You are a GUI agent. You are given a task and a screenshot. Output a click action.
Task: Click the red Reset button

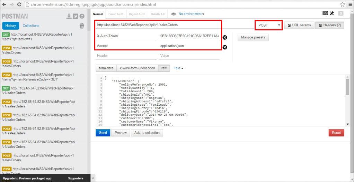click(336, 133)
